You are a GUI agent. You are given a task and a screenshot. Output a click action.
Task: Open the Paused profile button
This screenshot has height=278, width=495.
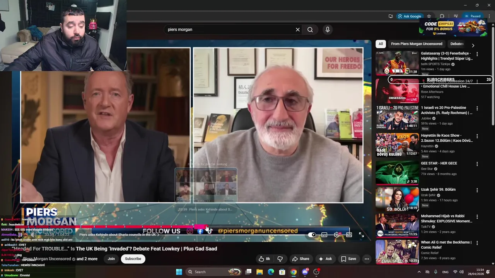(x=473, y=16)
